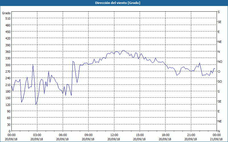This screenshot has width=228, height=142.
Task: Click the 90 y-axis tick label
Action: 9,111
